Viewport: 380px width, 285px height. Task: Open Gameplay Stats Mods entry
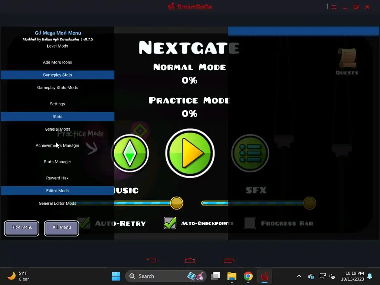(x=58, y=88)
